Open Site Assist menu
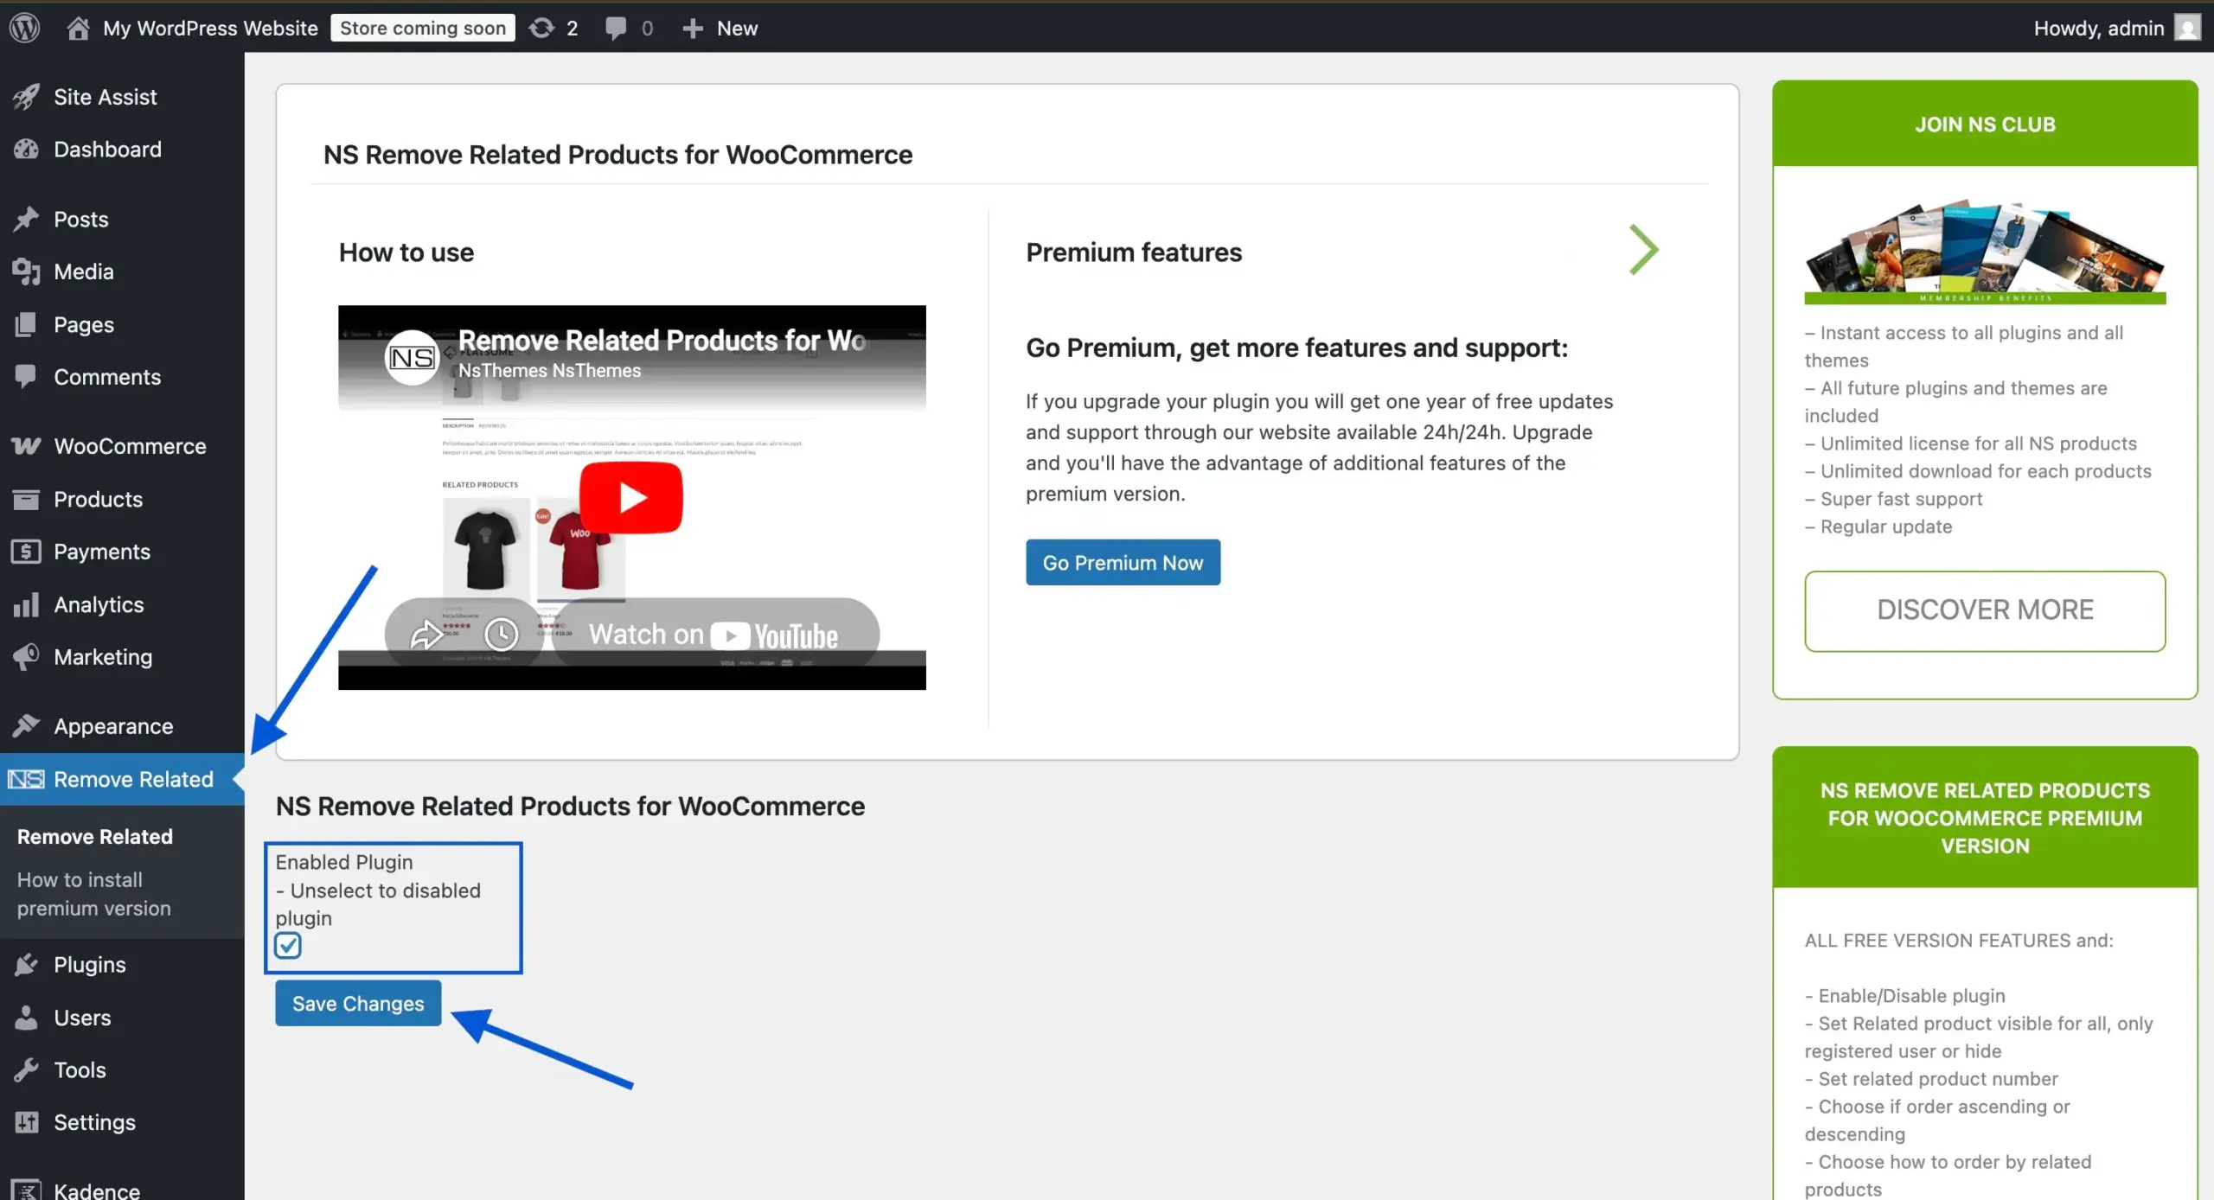This screenshot has height=1200, width=2214. pos(122,97)
